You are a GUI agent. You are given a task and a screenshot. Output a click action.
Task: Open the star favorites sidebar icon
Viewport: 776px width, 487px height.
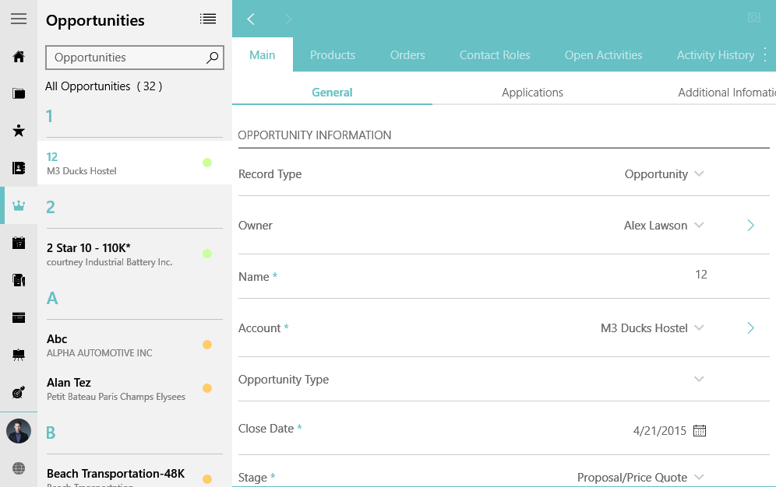click(19, 131)
